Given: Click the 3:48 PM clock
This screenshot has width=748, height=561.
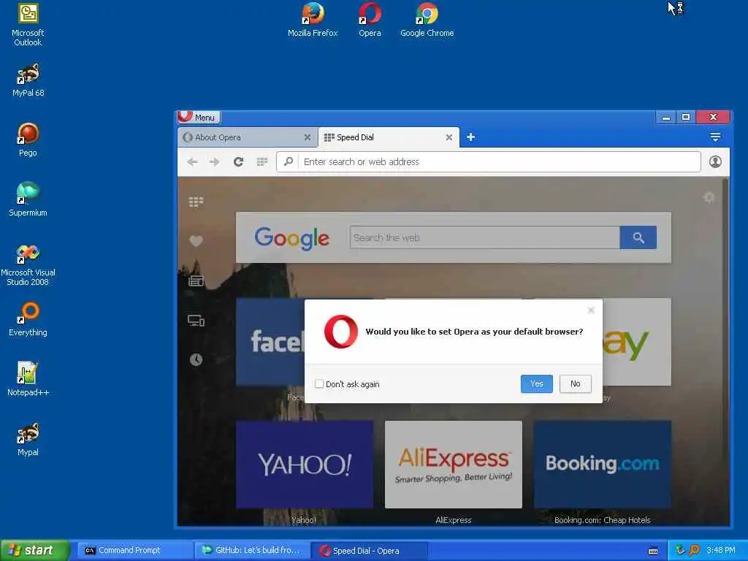Looking at the screenshot, I should click(x=720, y=550).
